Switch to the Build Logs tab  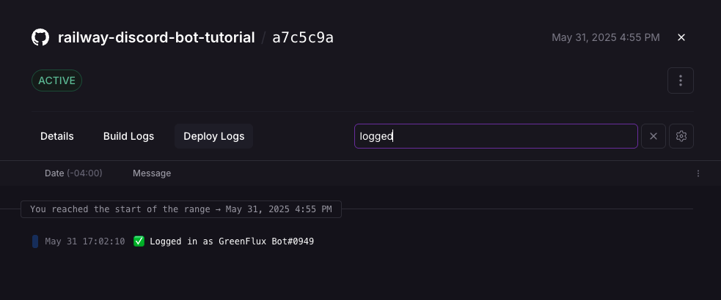pyautogui.click(x=128, y=136)
